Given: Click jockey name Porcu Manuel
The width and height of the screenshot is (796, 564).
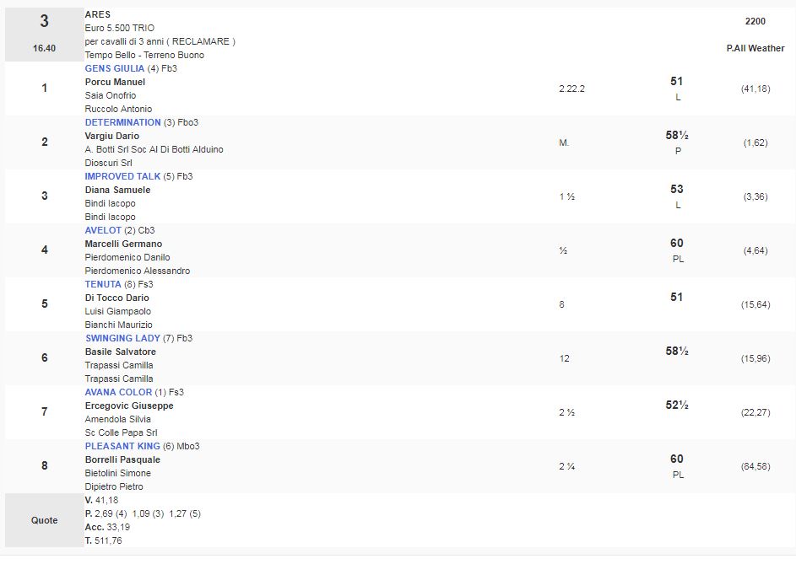Looking at the screenshot, I should [115, 82].
